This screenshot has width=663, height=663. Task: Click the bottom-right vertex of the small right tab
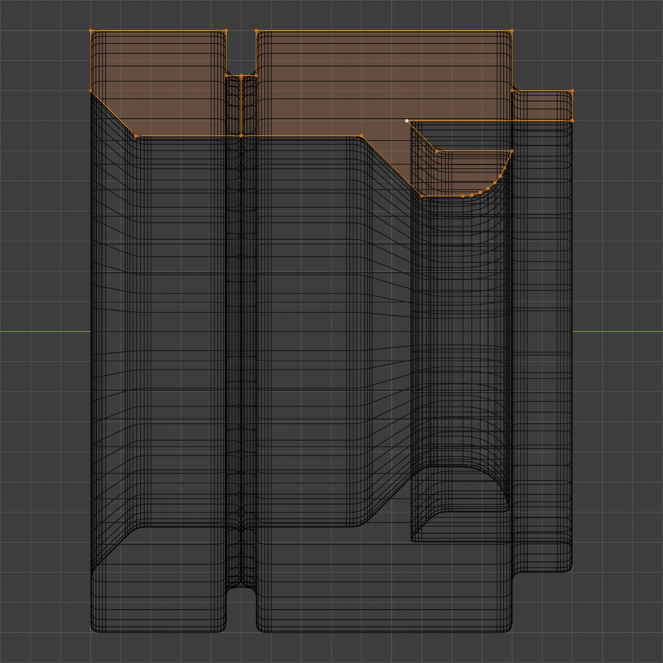572,121
